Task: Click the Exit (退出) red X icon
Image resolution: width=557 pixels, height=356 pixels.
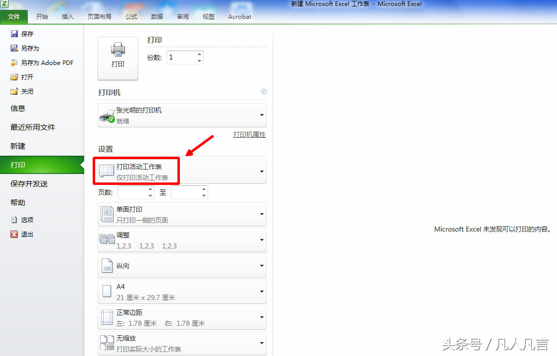Action: tap(14, 234)
